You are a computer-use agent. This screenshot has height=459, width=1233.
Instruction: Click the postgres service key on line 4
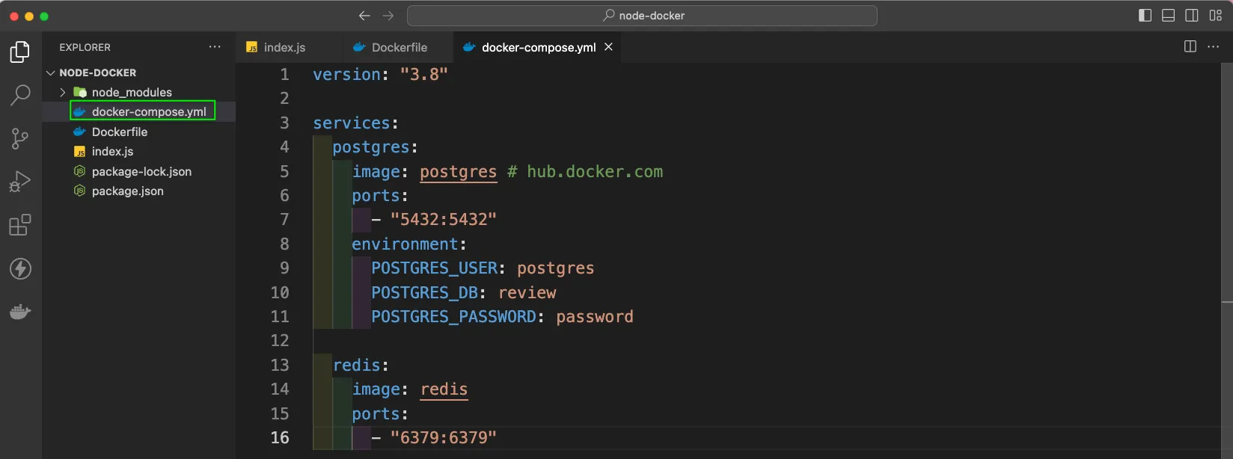click(x=370, y=147)
